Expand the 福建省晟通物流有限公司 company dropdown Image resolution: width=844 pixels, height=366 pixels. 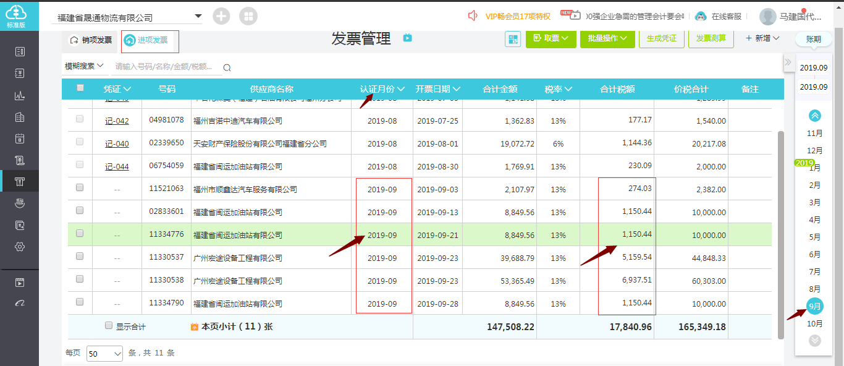coord(198,17)
